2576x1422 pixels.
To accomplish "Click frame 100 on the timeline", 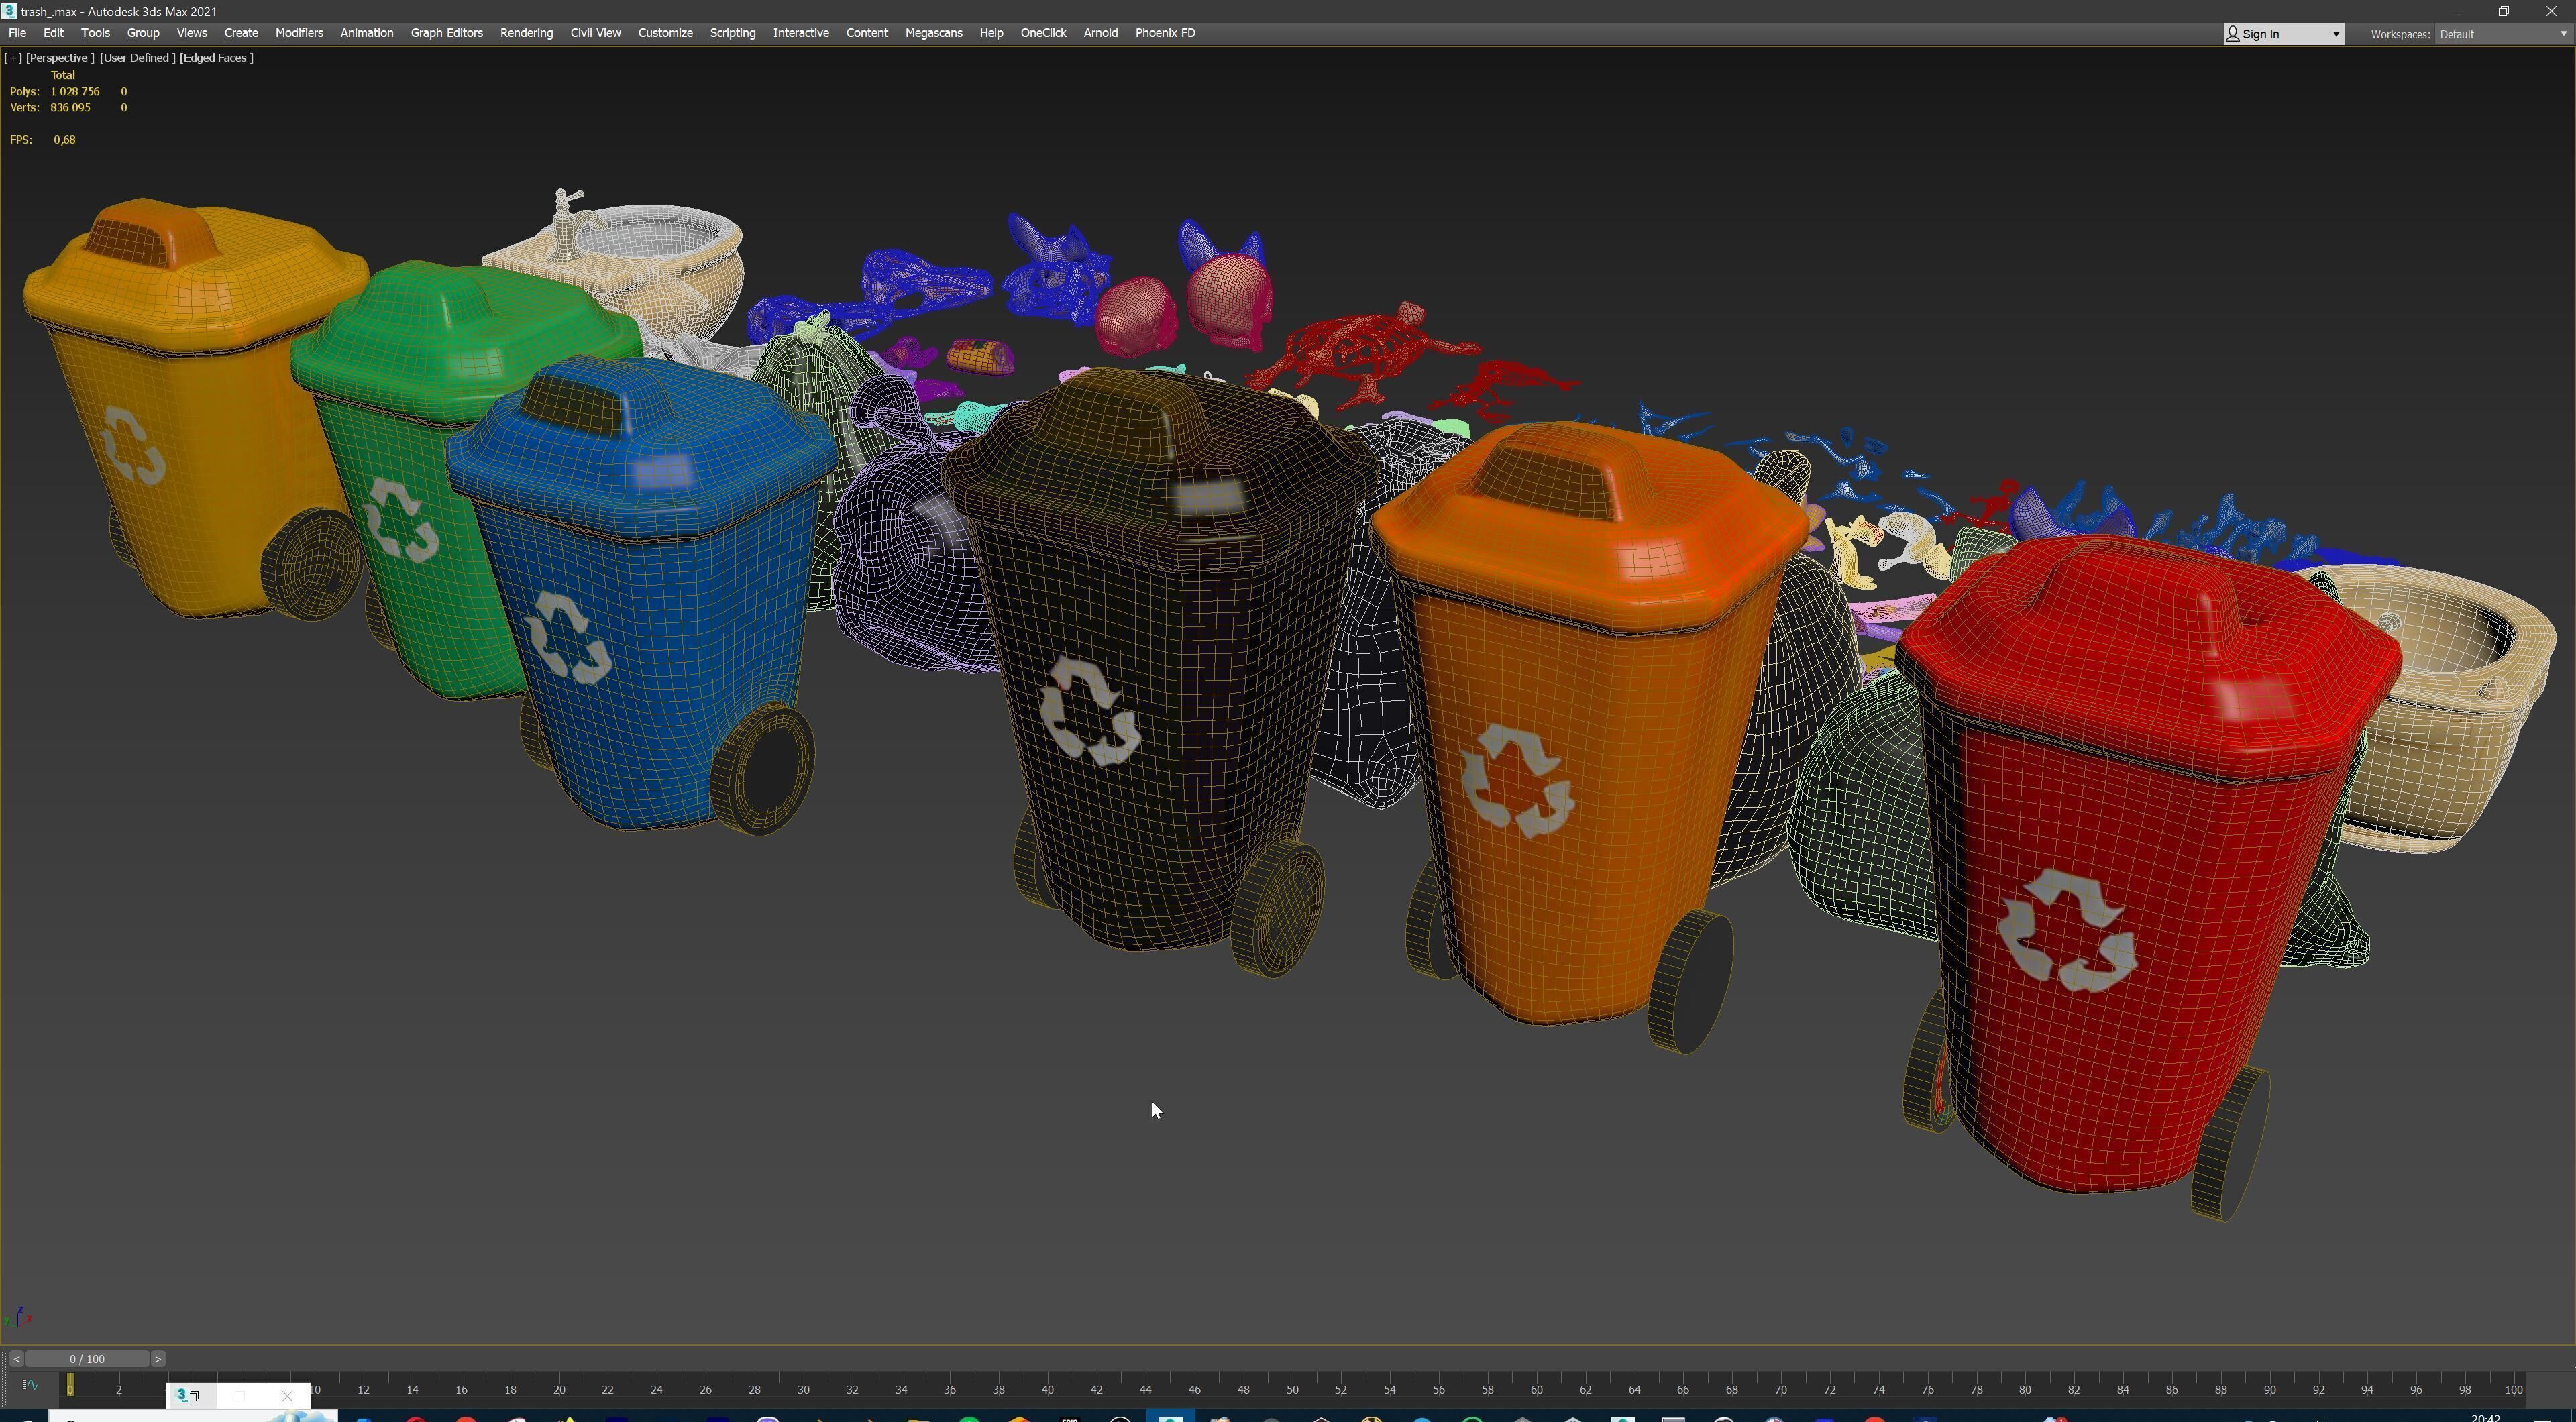I will pyautogui.click(x=2513, y=1389).
